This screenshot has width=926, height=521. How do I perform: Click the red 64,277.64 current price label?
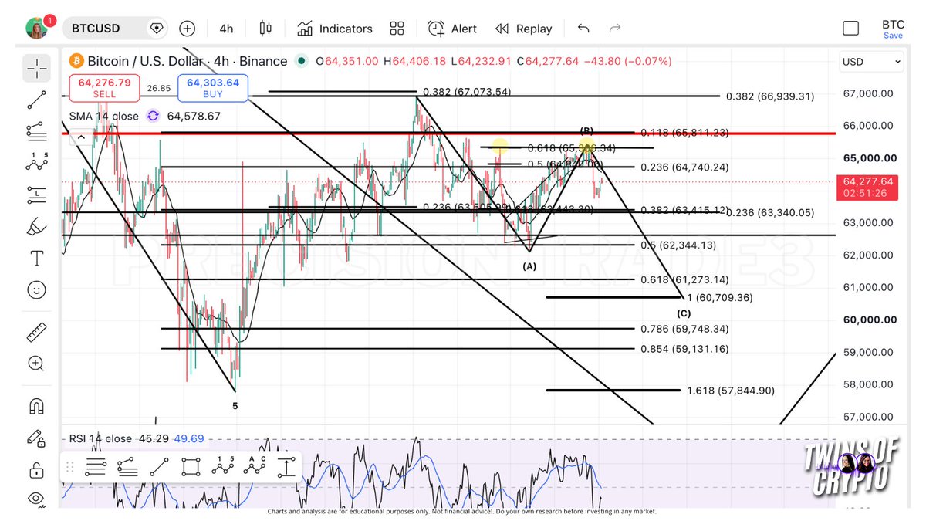(868, 187)
